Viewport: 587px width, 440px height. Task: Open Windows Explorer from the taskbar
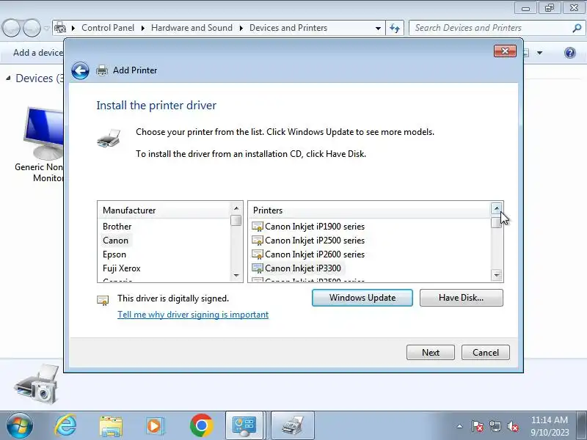(111, 426)
